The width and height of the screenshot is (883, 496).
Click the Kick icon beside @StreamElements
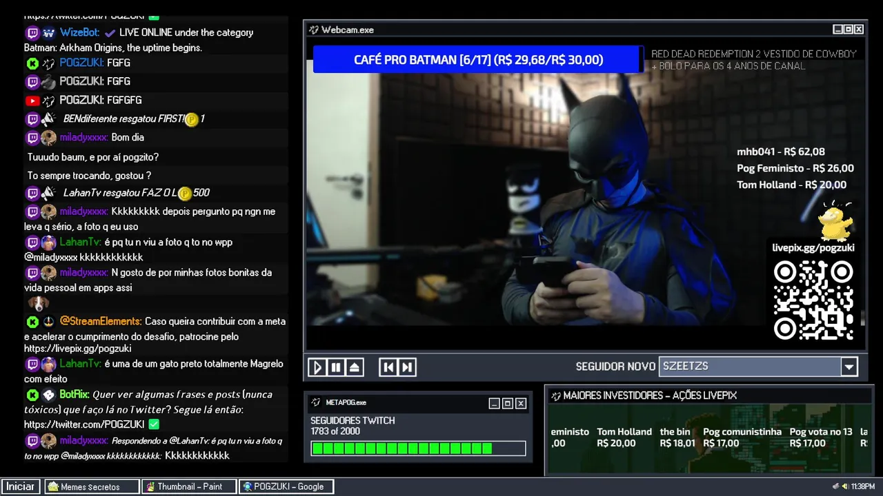coord(32,322)
